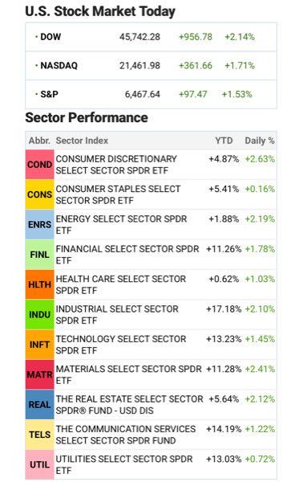Click the HLTH orange sector badge

pyautogui.click(x=40, y=284)
